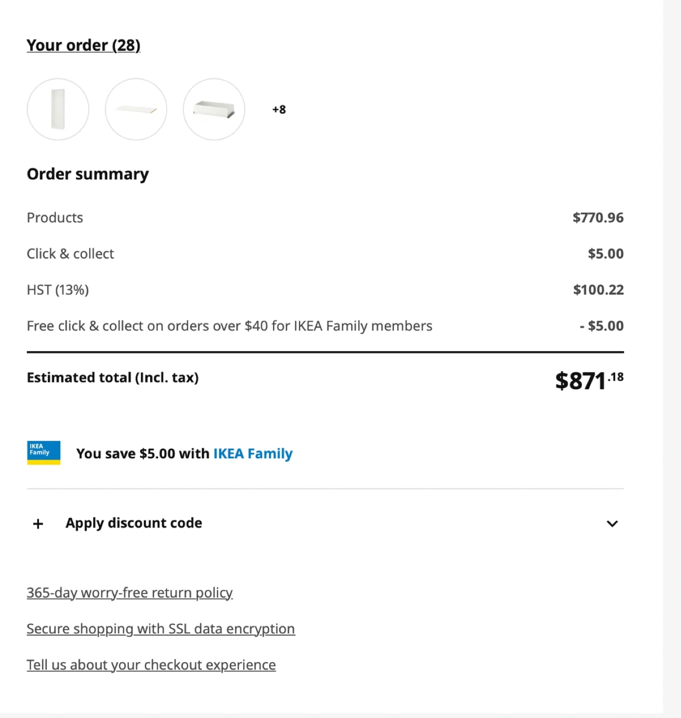Follow the blue IKEA Family link
Viewport: 681px width, 718px height.
click(253, 454)
